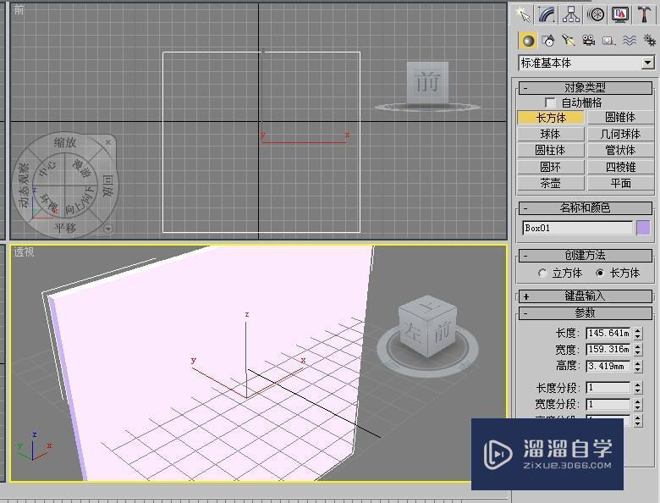Click 漫游 on the steering wheel
The image size is (660, 503).
coord(82,169)
